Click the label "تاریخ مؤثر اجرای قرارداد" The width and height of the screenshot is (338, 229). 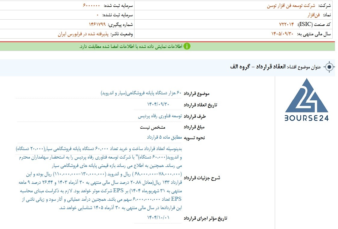[206, 218]
